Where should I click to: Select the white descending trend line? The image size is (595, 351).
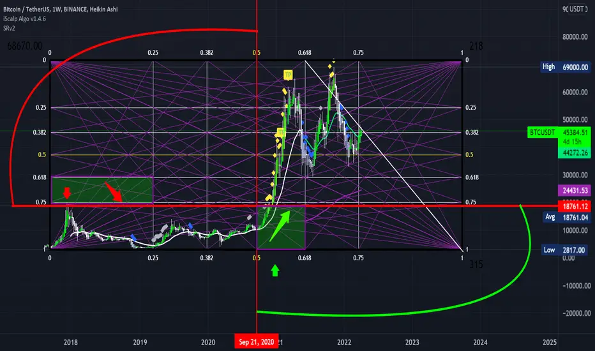point(383,156)
